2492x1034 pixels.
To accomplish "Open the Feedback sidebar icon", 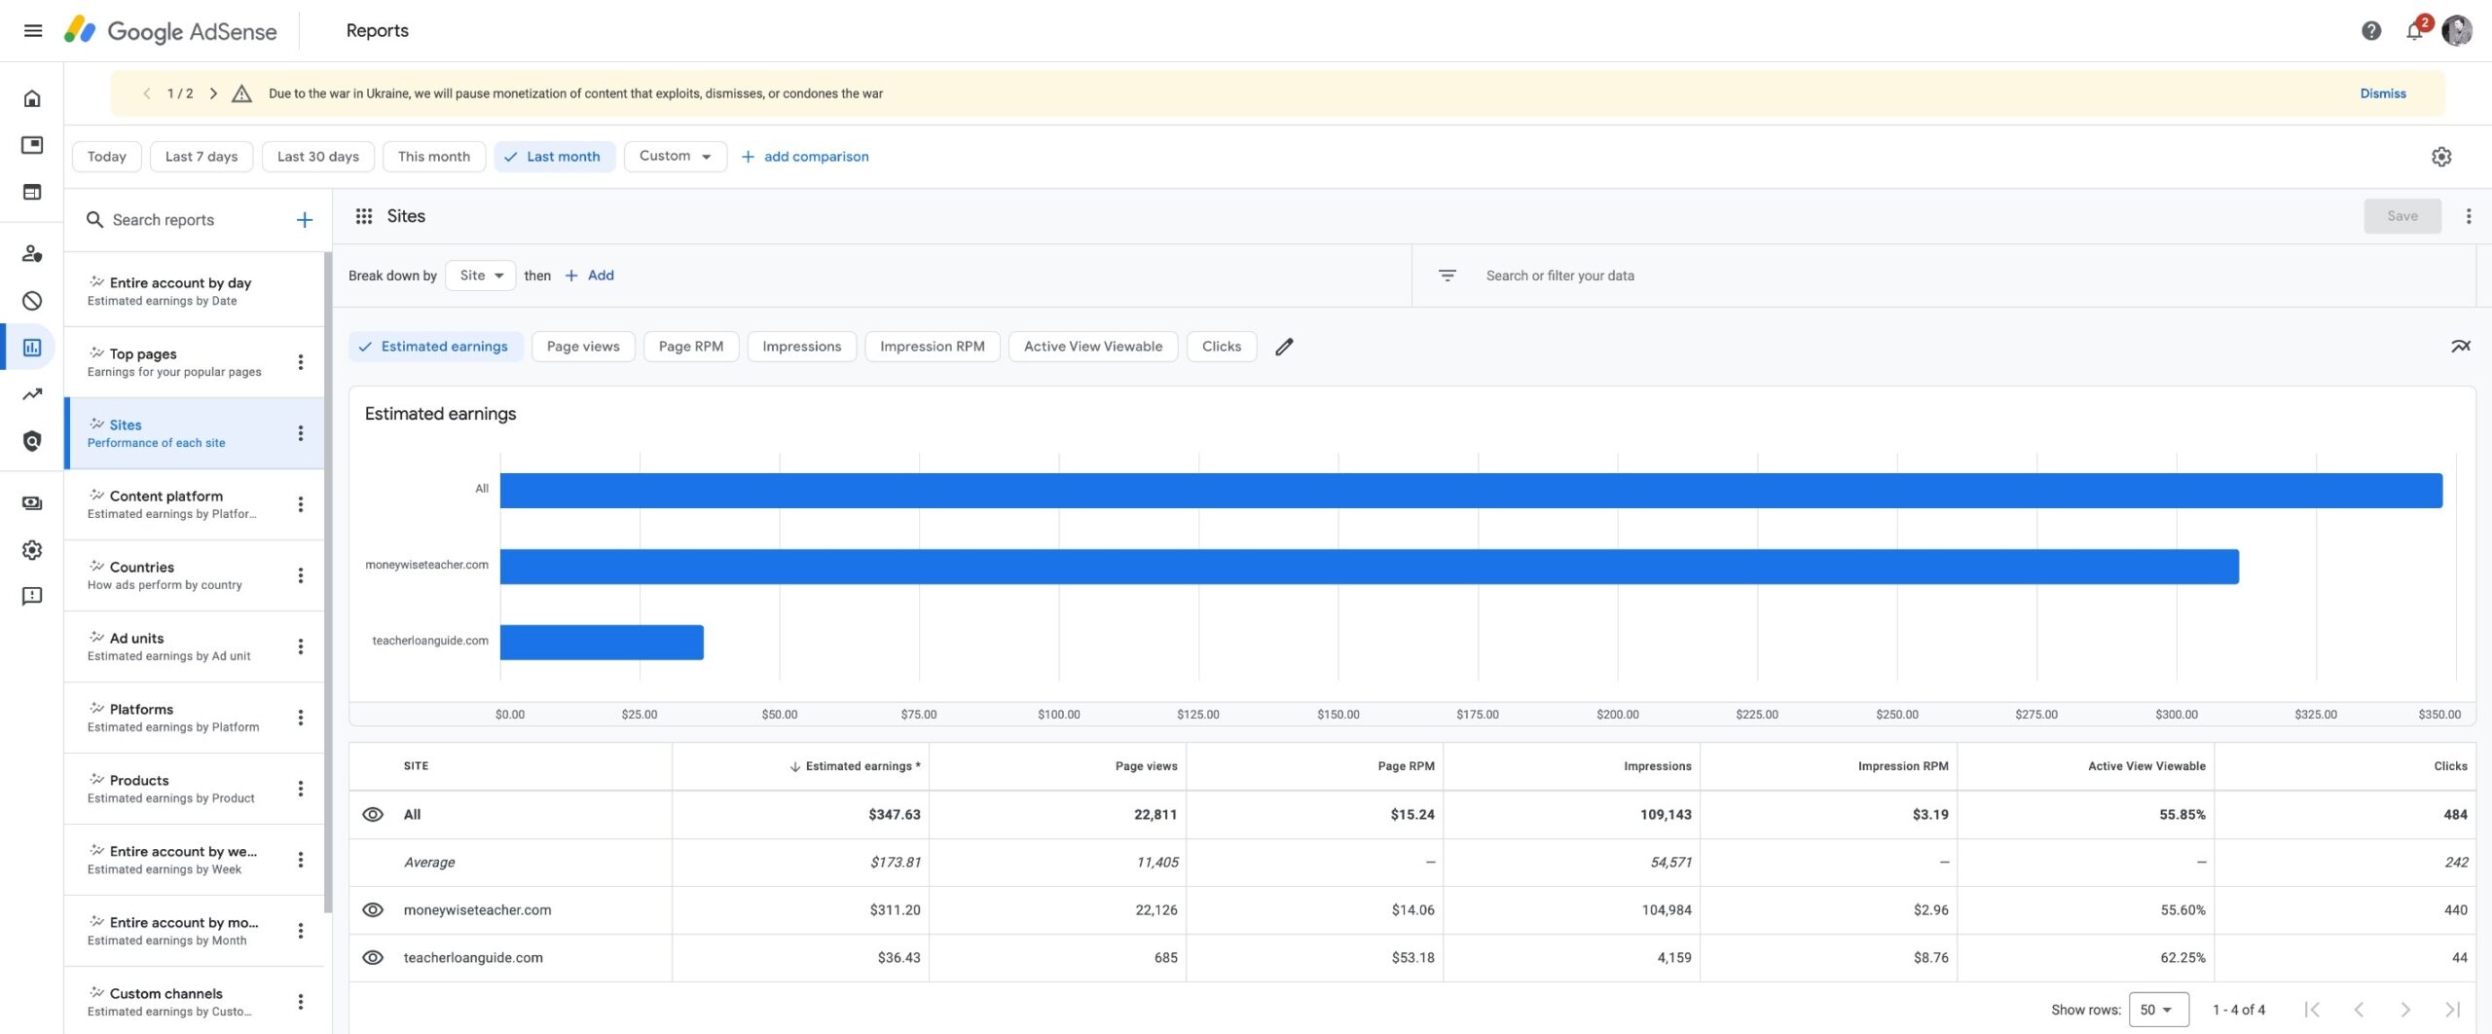I will tap(32, 596).
